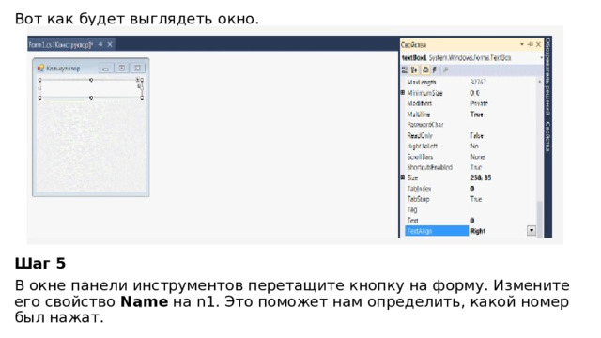Maximize the Калькулятор form window
This screenshot has width=601, height=338.
(122, 69)
